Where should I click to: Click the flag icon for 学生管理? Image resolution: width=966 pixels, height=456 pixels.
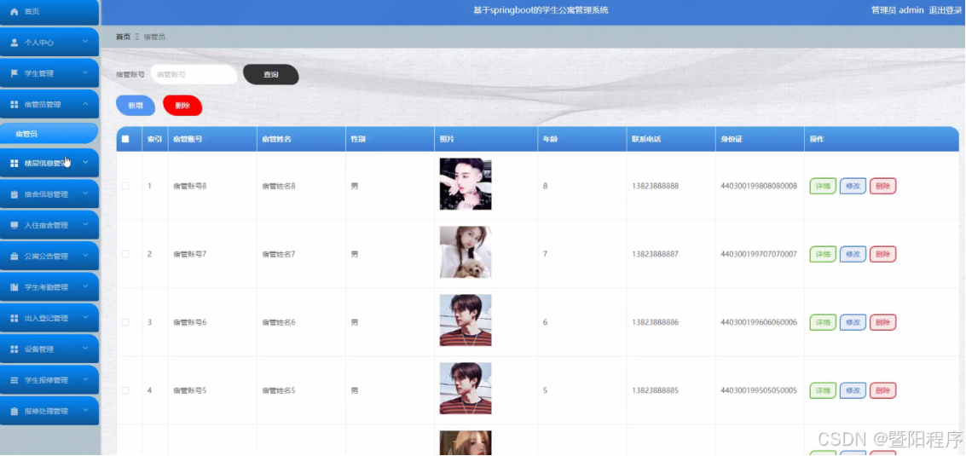(14, 73)
